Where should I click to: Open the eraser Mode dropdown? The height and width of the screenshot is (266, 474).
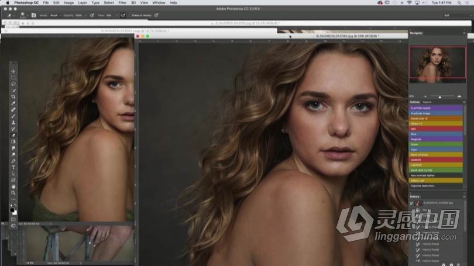[x=56, y=15]
